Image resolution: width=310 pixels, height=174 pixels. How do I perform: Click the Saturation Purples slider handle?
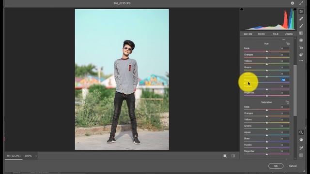pyautogui.click(x=267, y=148)
